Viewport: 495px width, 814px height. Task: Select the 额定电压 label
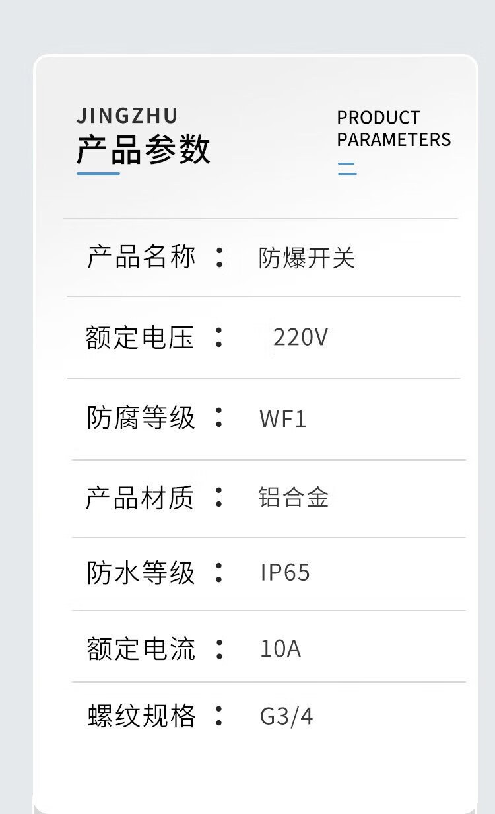point(140,337)
